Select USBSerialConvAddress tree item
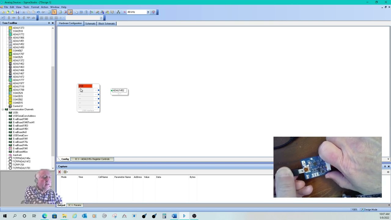Viewport: 391px width, 220px height. (24, 116)
